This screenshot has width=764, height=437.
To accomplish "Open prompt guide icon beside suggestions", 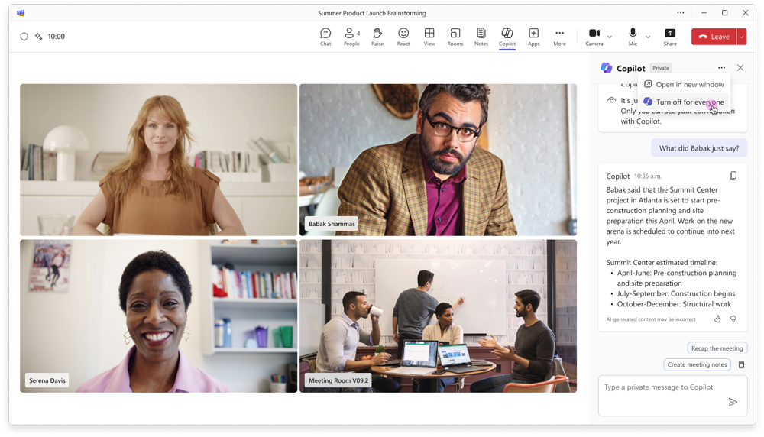I will coord(741,364).
